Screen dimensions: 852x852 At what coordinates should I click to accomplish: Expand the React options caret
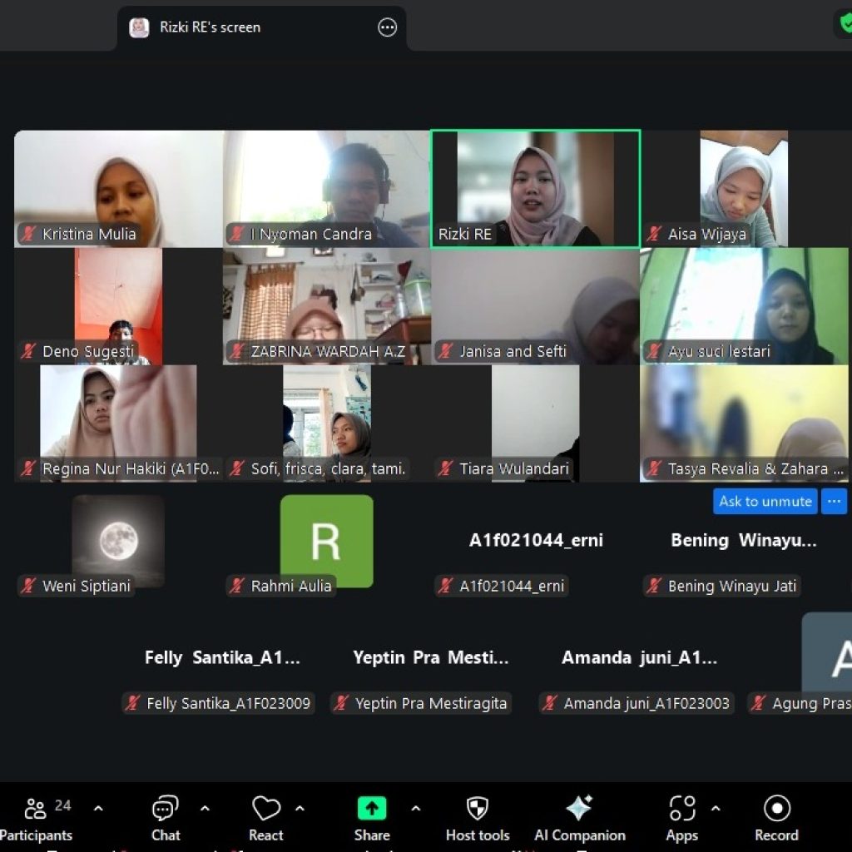point(300,809)
